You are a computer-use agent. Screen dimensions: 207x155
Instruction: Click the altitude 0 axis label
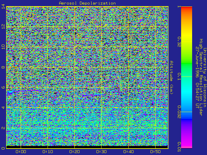click(x=3, y=148)
